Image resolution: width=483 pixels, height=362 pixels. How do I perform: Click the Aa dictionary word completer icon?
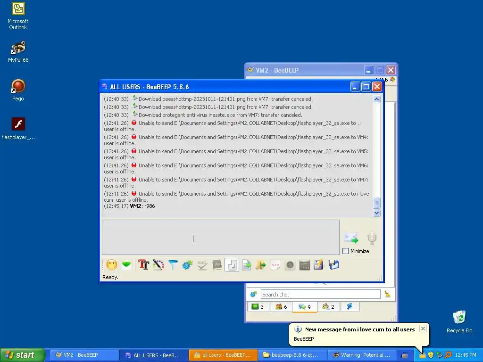(x=217, y=265)
